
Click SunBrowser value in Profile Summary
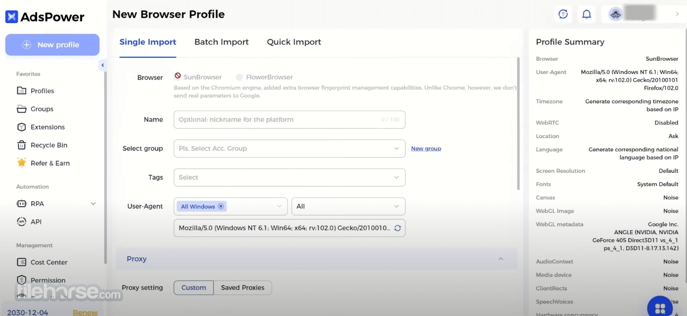pyautogui.click(x=662, y=59)
